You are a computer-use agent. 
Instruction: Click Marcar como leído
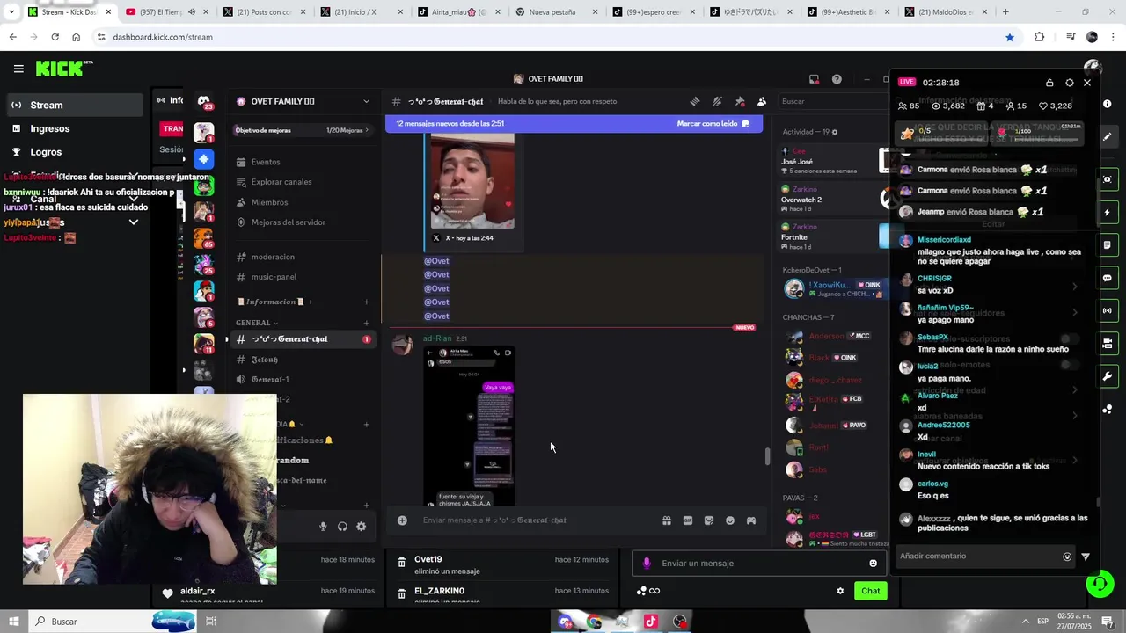point(713,124)
